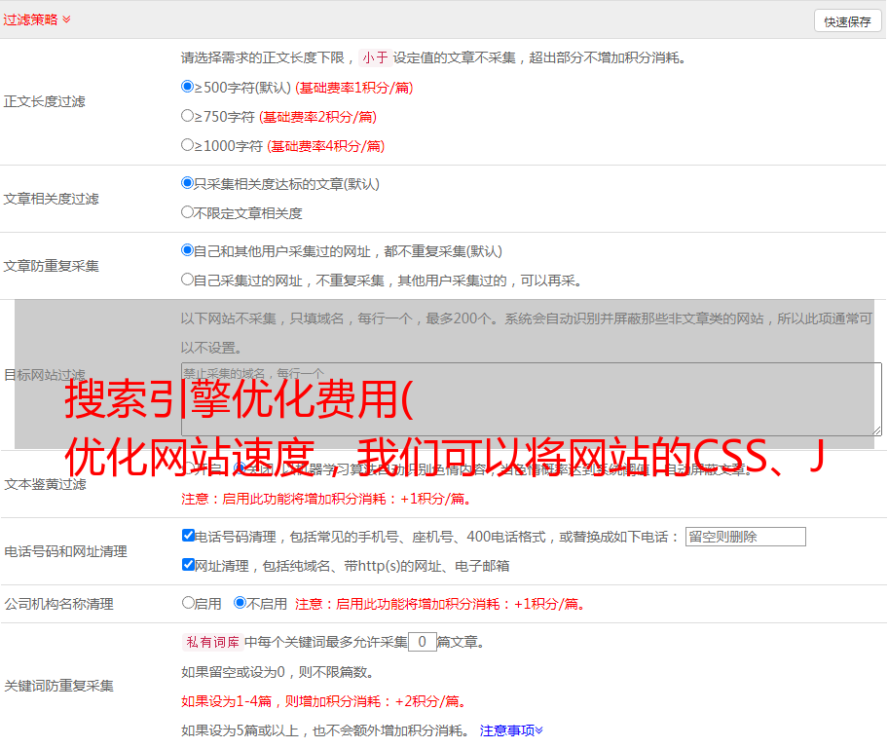Click the 快速保存 button
The width and height of the screenshot is (888, 748).
click(848, 21)
